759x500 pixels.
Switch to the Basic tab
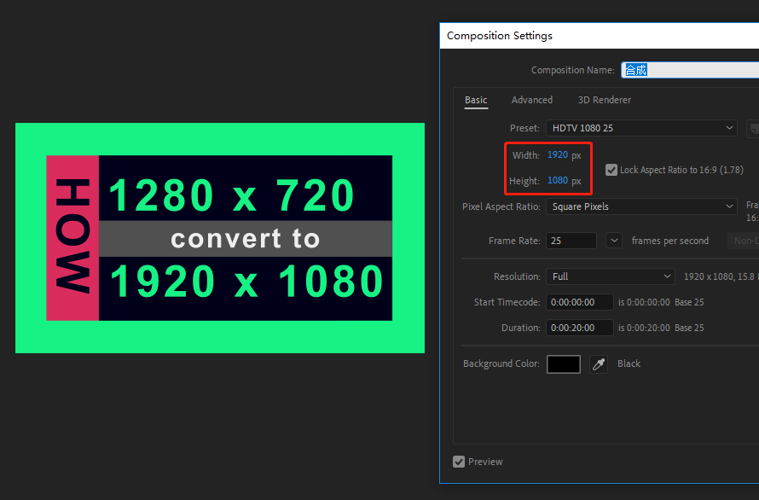(476, 100)
